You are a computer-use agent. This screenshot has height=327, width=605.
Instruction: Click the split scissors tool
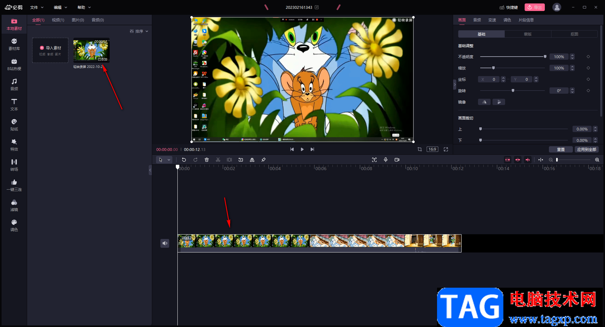pyautogui.click(x=218, y=160)
